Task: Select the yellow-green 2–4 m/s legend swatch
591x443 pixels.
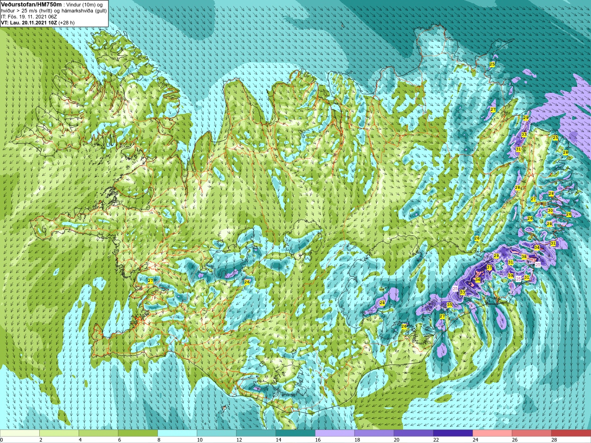Action: (x=59, y=433)
